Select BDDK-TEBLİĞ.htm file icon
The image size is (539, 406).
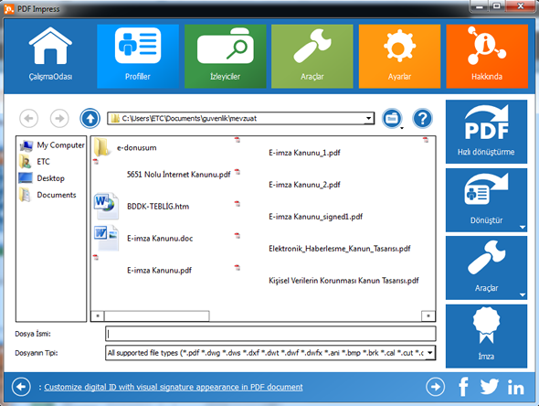pyautogui.click(x=107, y=206)
